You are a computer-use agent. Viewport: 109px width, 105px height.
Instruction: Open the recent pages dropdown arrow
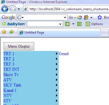coord(19,9)
